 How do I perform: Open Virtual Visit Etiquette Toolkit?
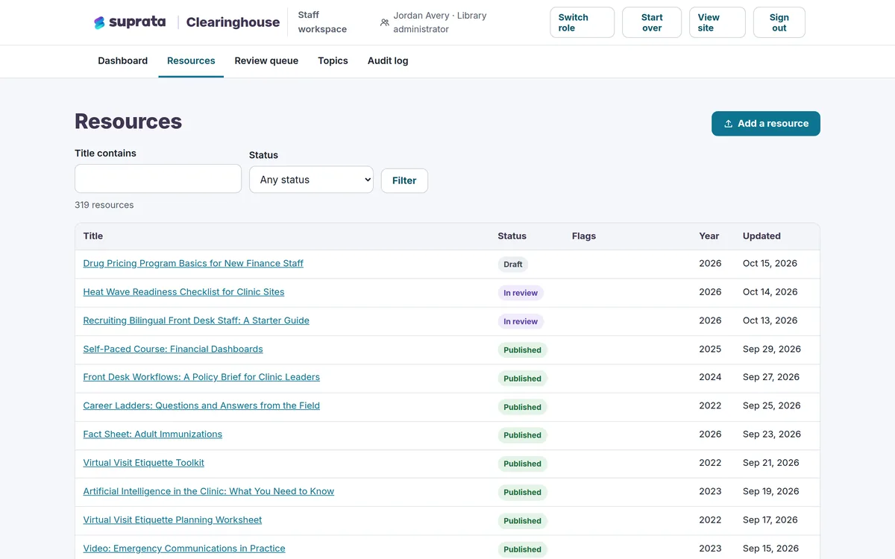pyautogui.click(x=144, y=463)
